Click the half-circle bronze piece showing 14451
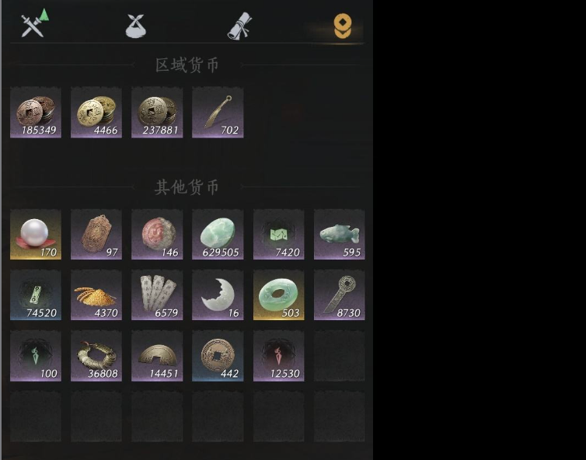The image size is (586, 460). pos(157,356)
